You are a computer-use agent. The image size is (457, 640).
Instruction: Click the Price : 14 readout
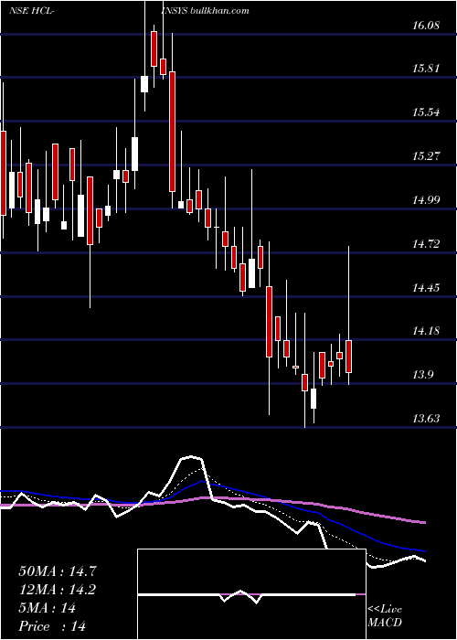point(52,625)
